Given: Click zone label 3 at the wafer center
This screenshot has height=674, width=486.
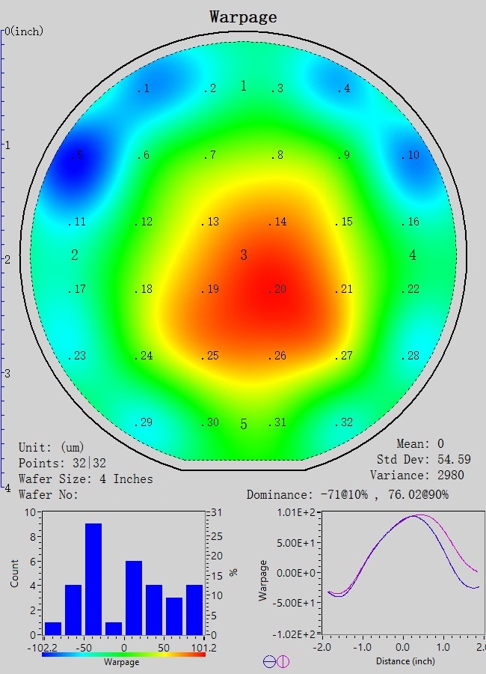Looking at the screenshot, I should click(x=243, y=255).
